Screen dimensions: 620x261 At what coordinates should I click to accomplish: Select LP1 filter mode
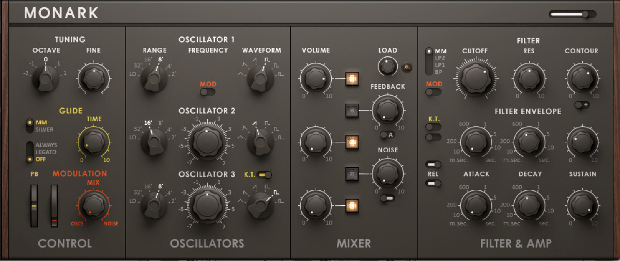click(x=441, y=65)
